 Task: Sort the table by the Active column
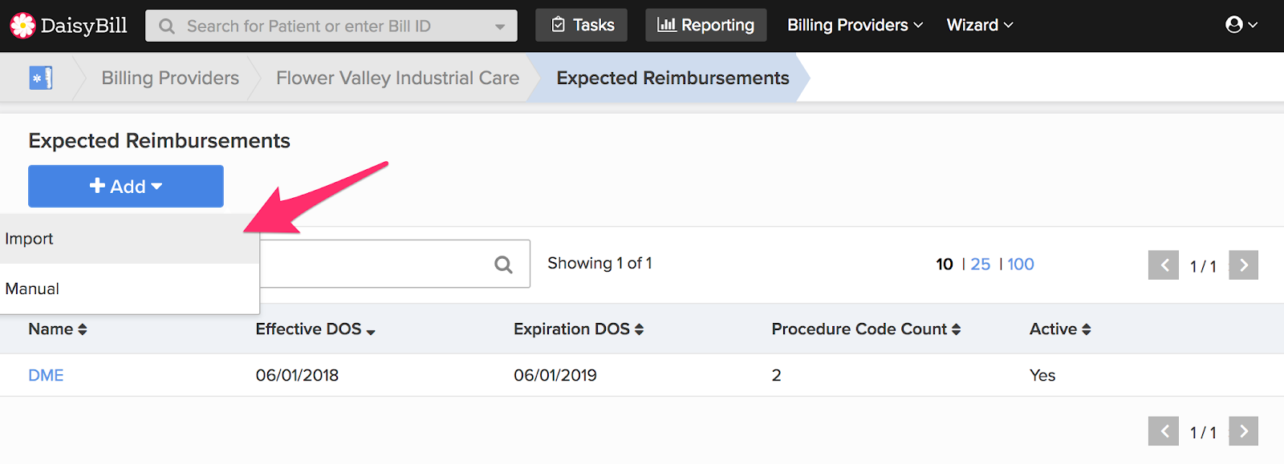point(1060,329)
